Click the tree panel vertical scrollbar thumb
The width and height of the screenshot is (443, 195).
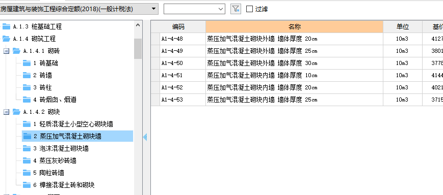138,49
